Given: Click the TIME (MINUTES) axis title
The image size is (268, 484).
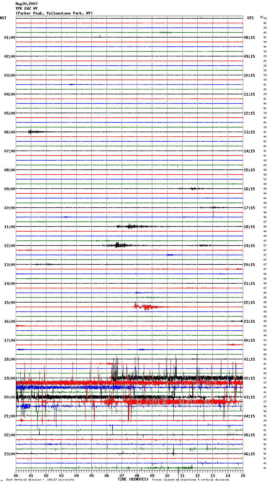Looking at the screenshot, I should 133,479.
